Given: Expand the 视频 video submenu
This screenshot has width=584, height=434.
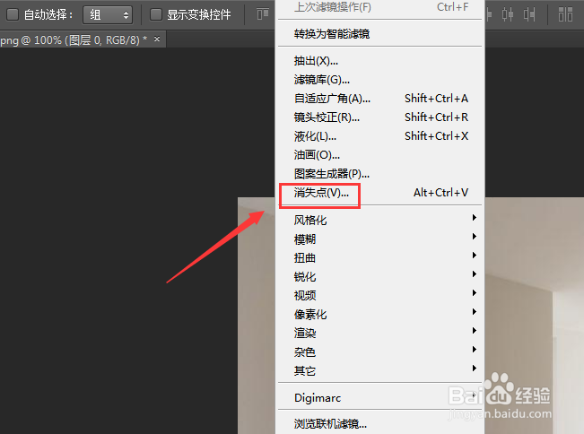Looking at the screenshot, I should pos(379,296).
